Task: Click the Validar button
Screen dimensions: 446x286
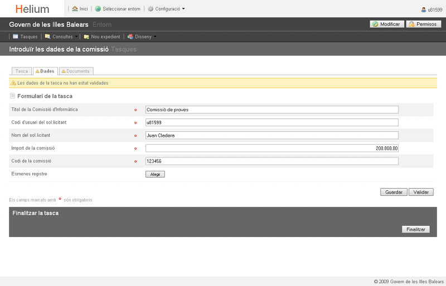Action: click(x=421, y=192)
